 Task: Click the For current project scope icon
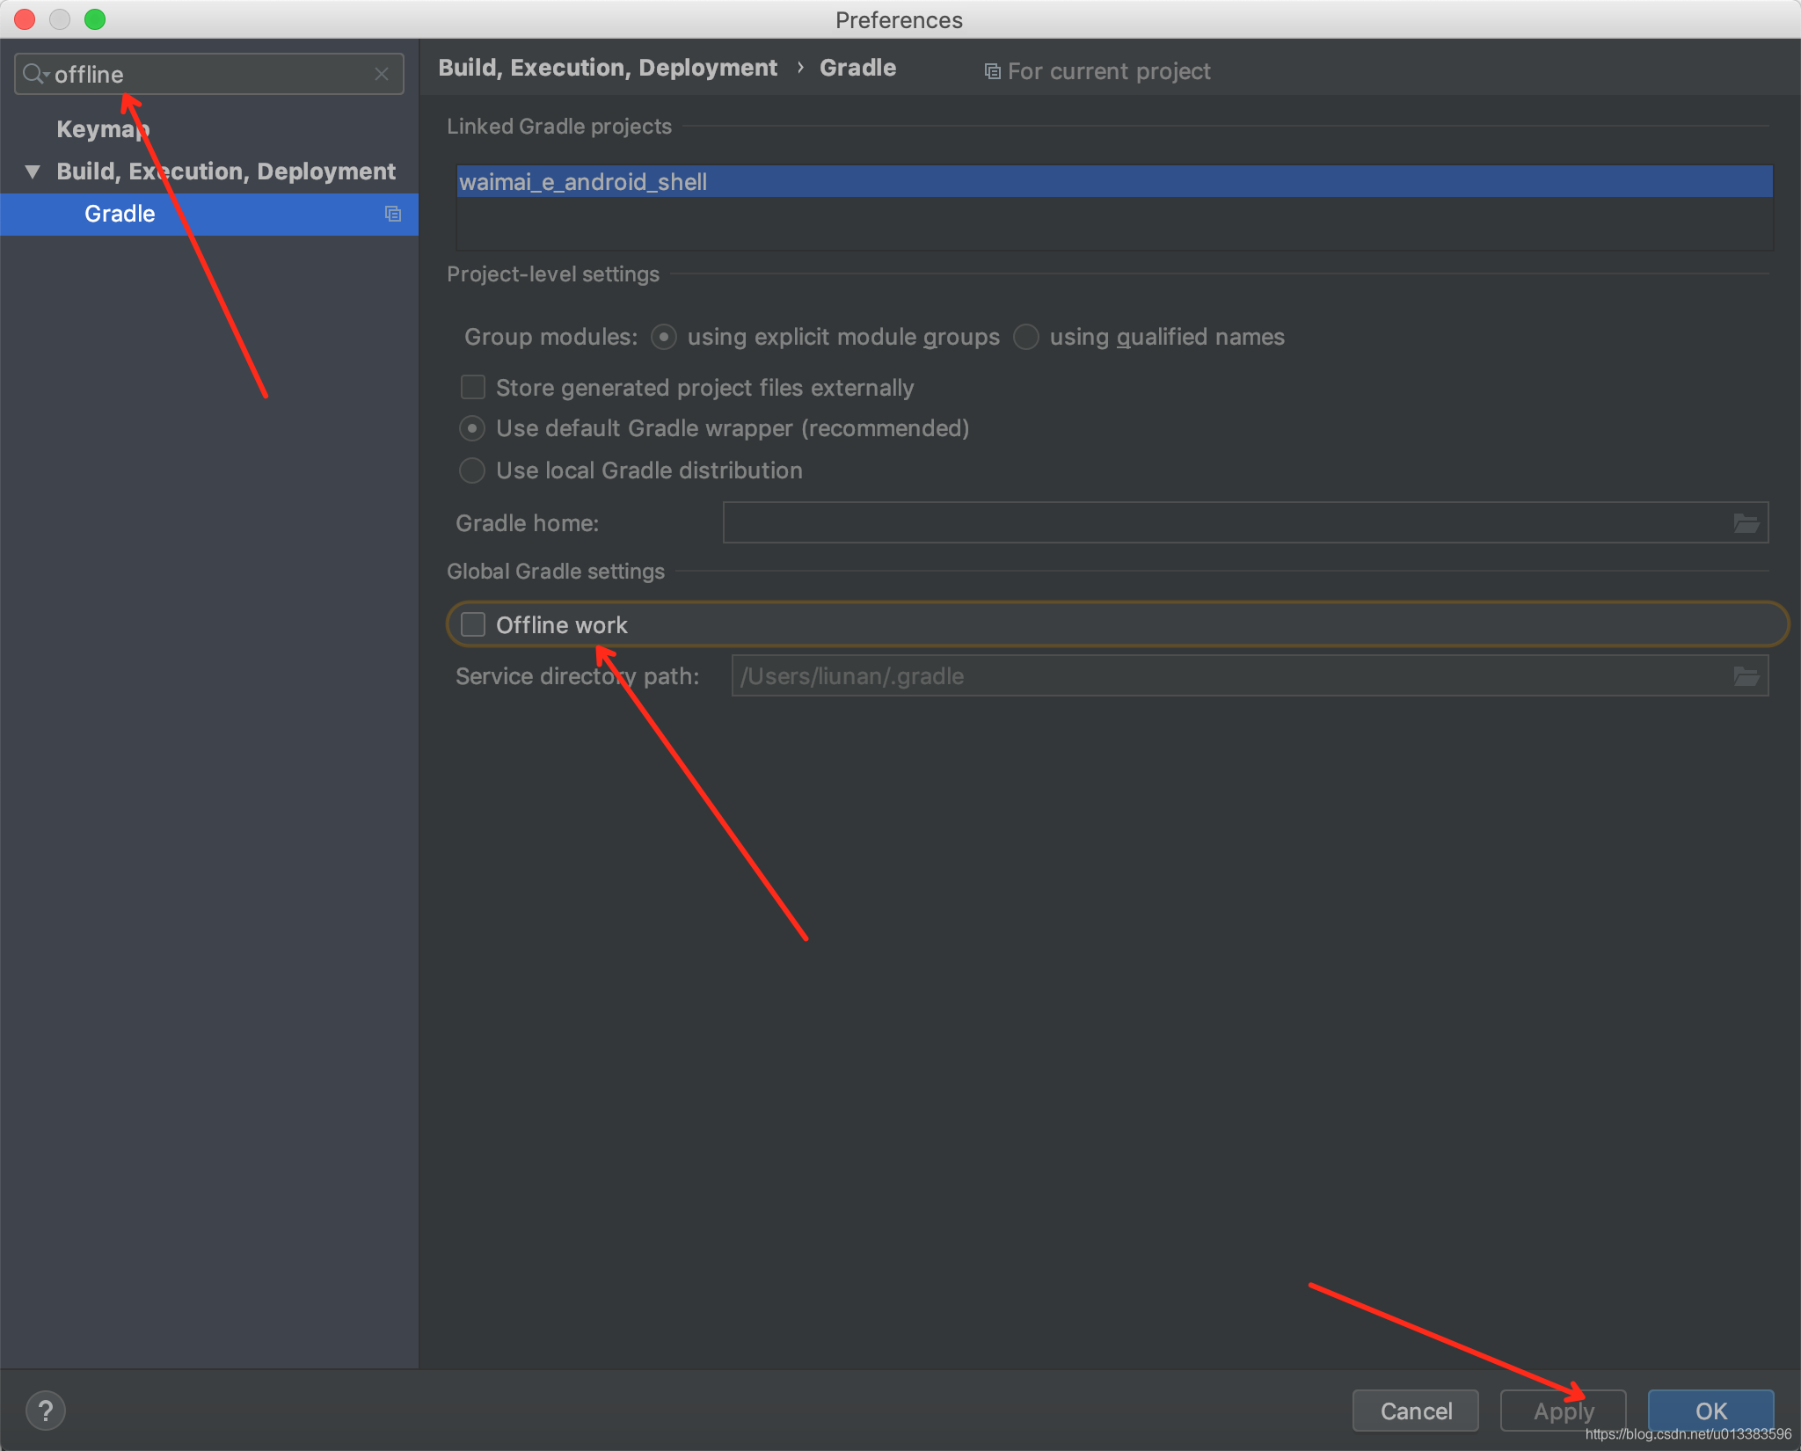(x=992, y=70)
